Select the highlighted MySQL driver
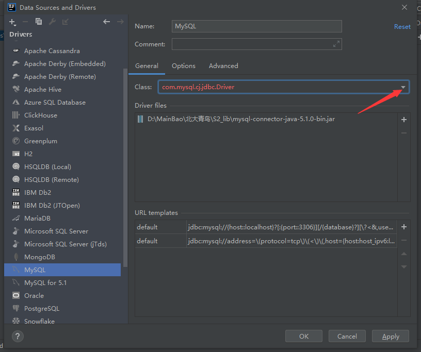The width and height of the screenshot is (421, 352). pyautogui.click(x=62, y=270)
